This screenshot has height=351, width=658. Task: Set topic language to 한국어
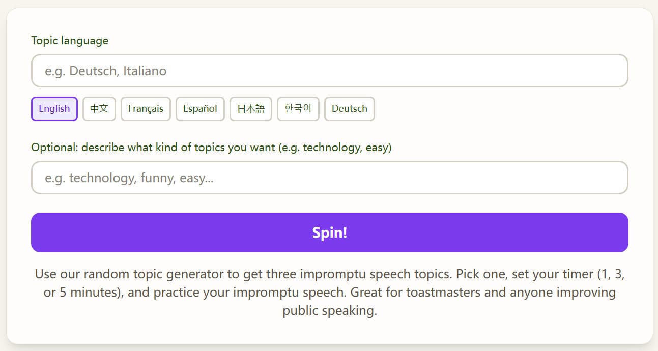pyautogui.click(x=298, y=108)
